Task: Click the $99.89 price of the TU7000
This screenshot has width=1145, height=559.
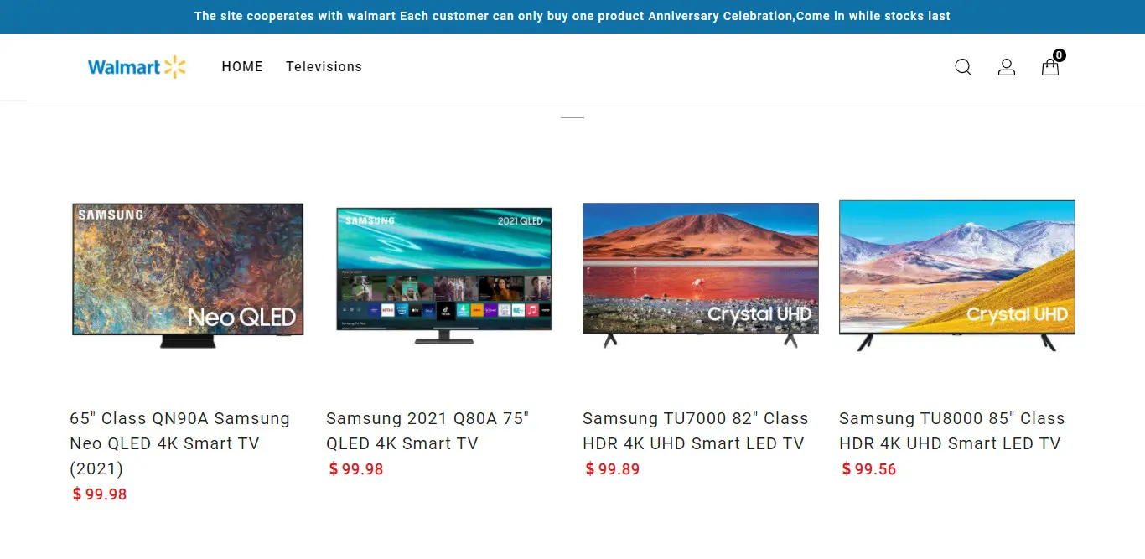Action: 613,469
